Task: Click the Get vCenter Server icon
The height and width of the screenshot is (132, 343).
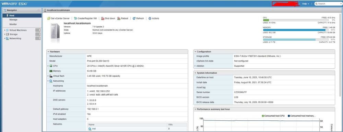Action: pyautogui.click(x=49, y=18)
